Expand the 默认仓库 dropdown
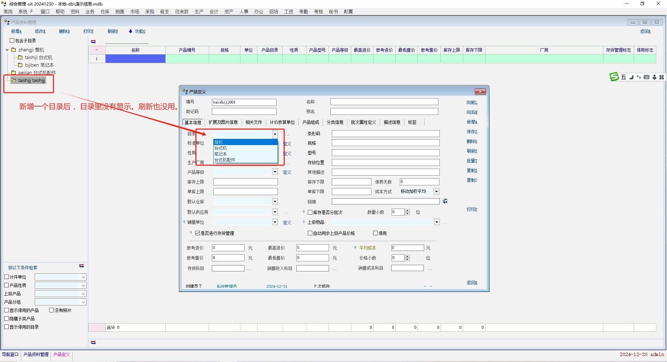Screen dimensions: 667x362 point(275,202)
